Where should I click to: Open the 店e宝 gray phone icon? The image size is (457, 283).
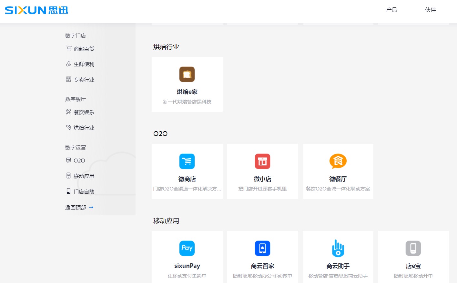coord(413,249)
